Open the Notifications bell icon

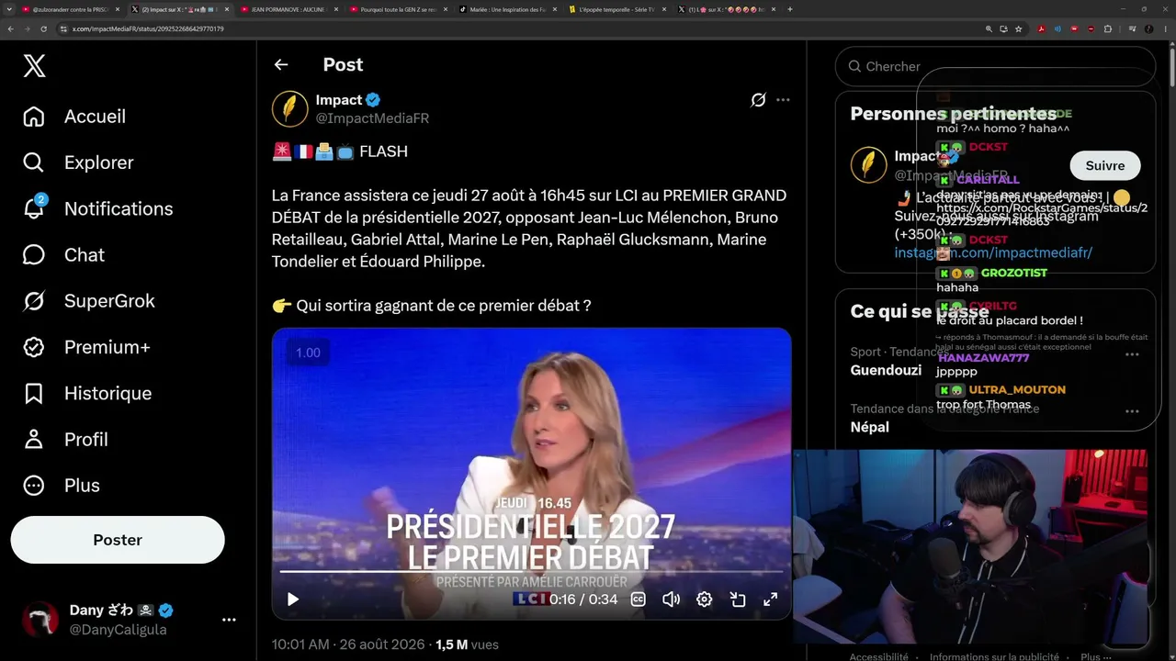(34, 208)
